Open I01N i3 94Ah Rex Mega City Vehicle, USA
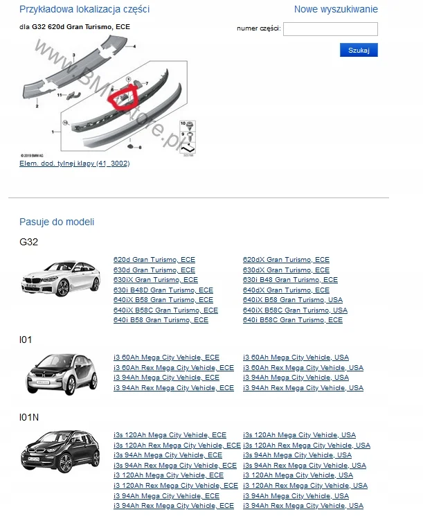423x519 pixels. coord(303,506)
